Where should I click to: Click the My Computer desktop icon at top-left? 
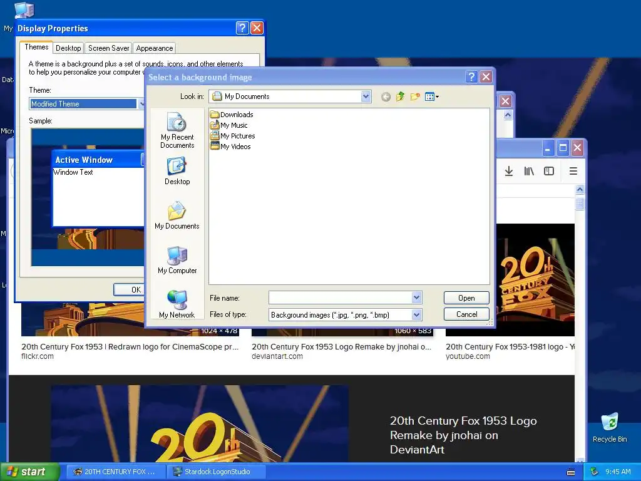[24, 10]
